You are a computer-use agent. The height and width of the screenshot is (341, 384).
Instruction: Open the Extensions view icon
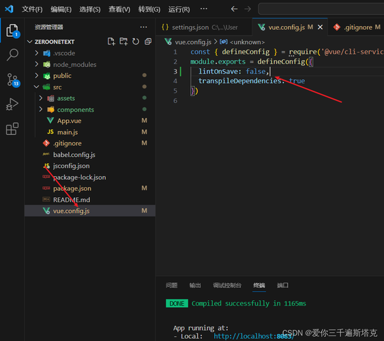pyautogui.click(x=12, y=129)
